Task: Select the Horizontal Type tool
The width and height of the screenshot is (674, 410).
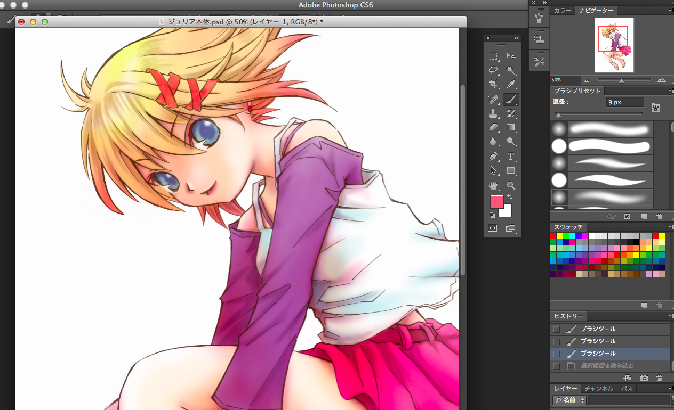Action: click(x=511, y=156)
